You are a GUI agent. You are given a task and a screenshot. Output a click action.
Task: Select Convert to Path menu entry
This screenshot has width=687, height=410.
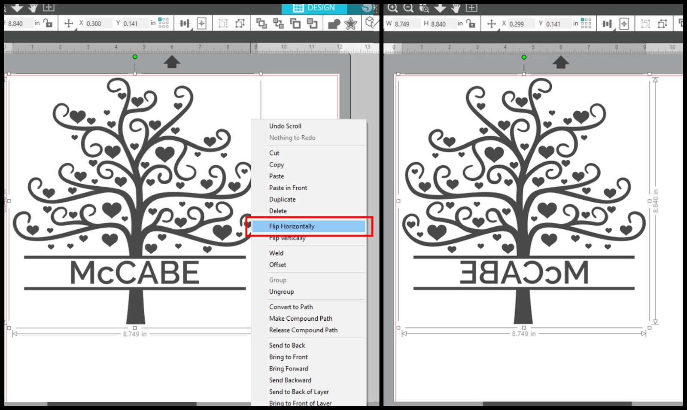click(x=291, y=307)
